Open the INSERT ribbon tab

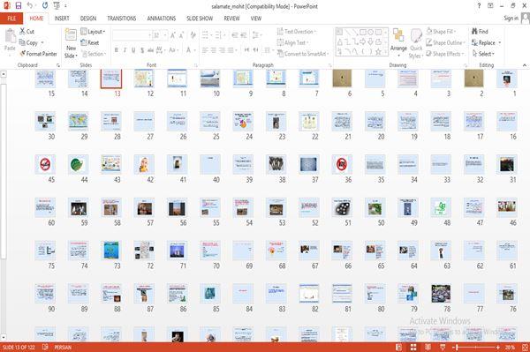(62, 19)
